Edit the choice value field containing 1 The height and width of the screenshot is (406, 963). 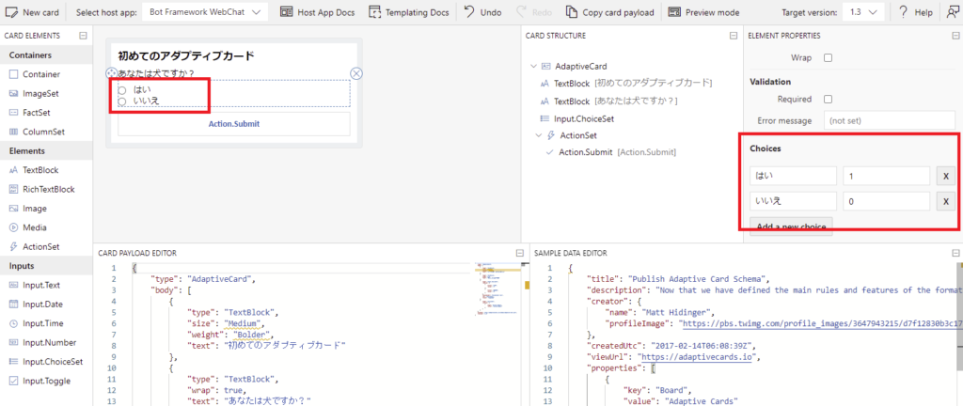click(x=886, y=176)
